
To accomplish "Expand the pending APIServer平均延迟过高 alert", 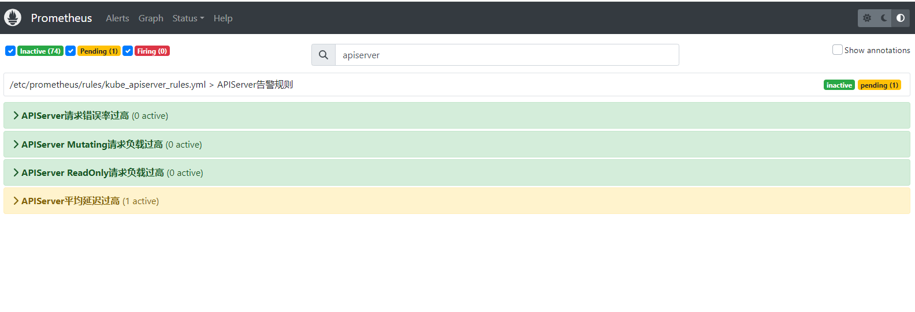I will [x=70, y=201].
